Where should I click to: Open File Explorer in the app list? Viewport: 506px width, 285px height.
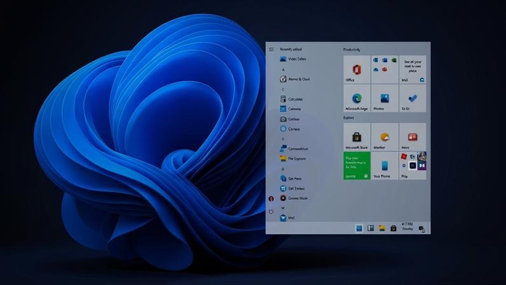(x=292, y=158)
